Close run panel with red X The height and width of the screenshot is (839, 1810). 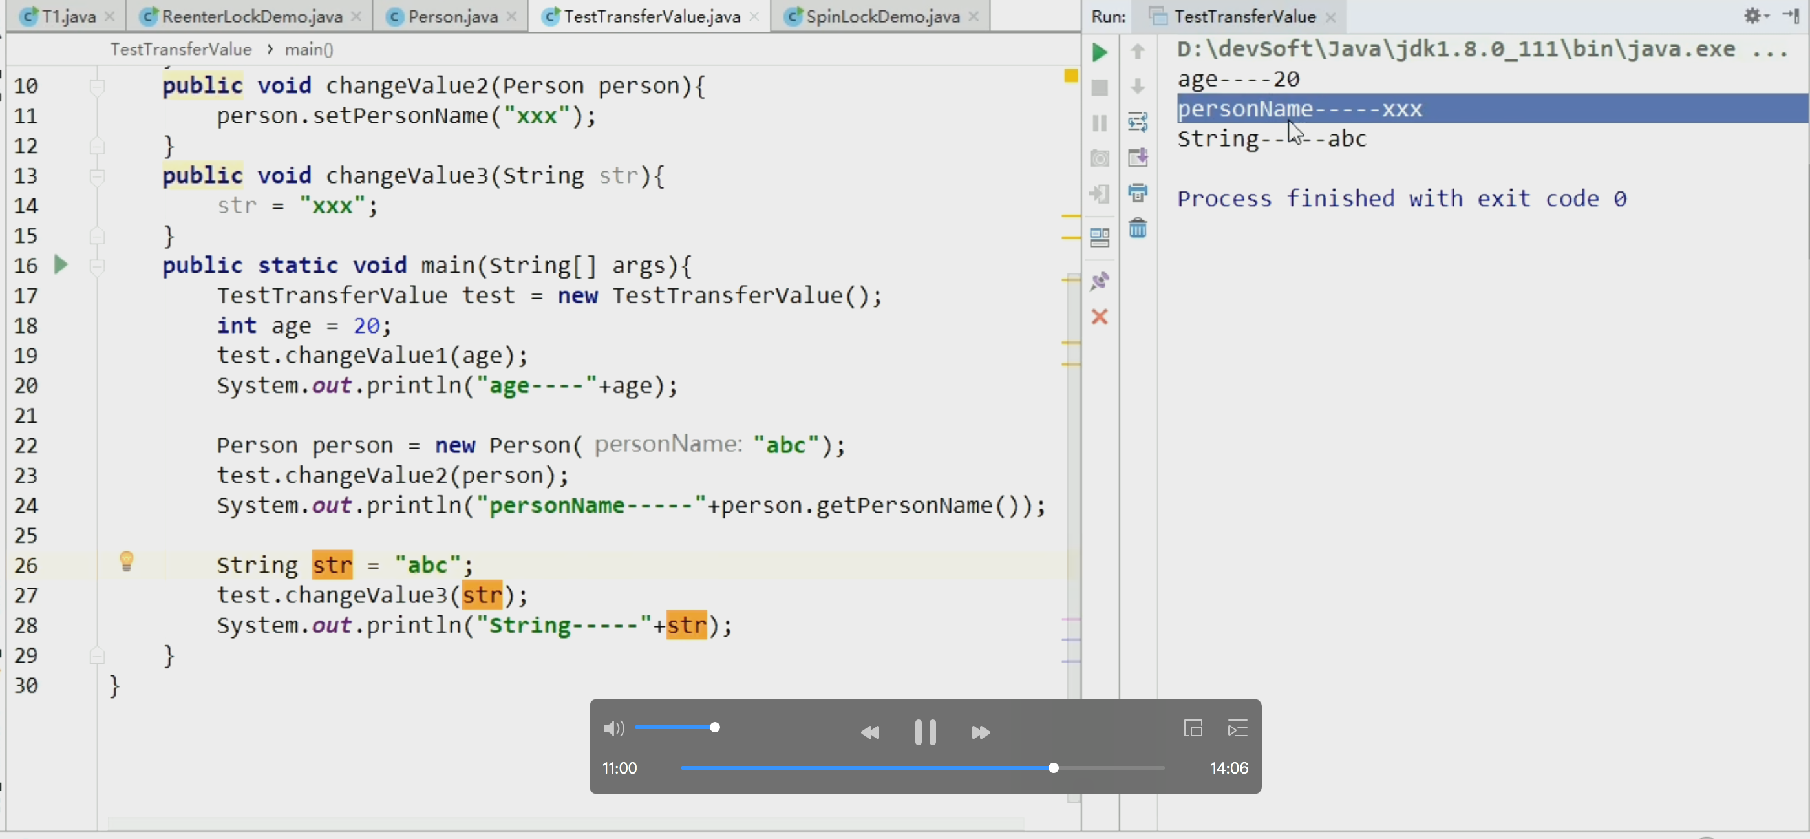tap(1100, 317)
